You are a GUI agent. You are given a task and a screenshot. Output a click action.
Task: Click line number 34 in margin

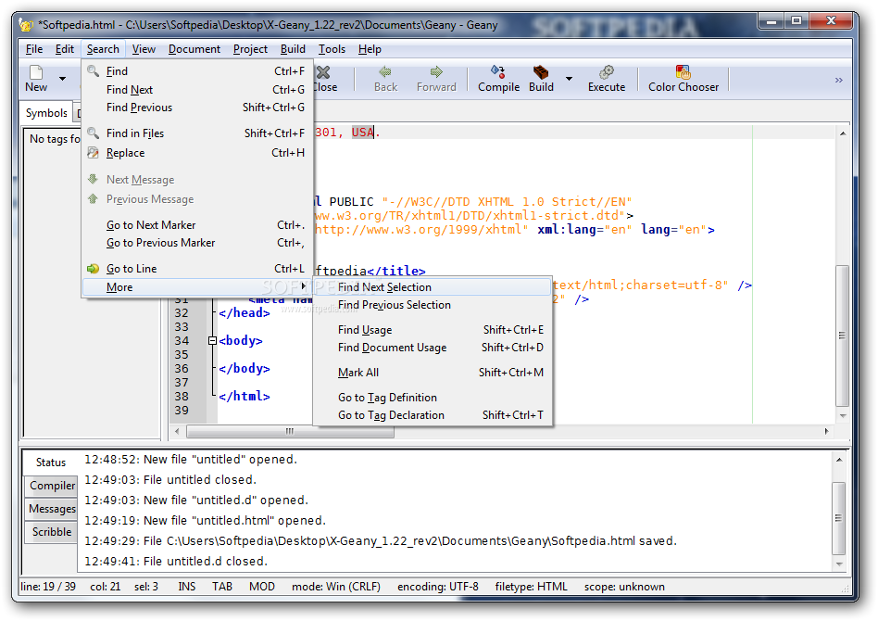tap(182, 341)
